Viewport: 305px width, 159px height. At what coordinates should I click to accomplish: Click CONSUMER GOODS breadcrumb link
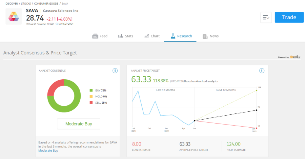tap(46, 4)
